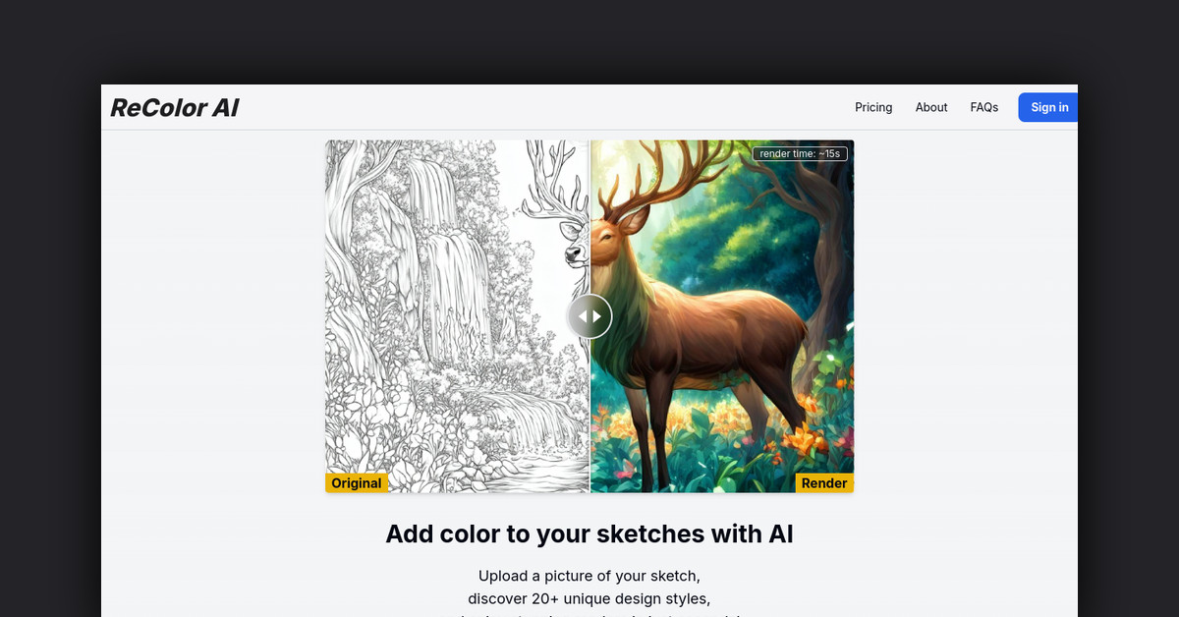Select the yellow Original label
This screenshot has height=617, width=1179.
pyautogui.click(x=357, y=482)
